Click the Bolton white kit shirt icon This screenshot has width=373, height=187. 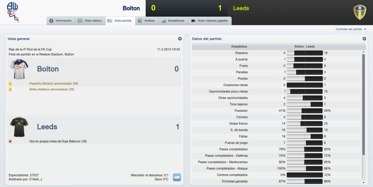pos(19,69)
